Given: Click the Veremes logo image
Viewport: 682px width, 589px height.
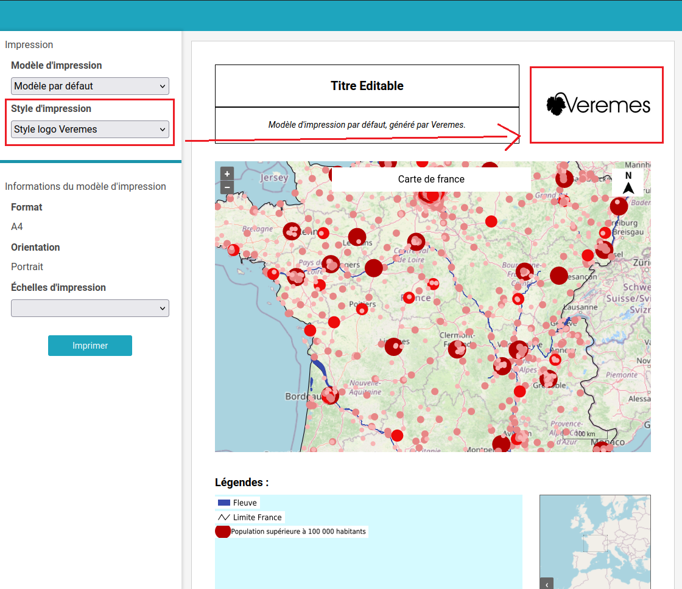Looking at the screenshot, I should [597, 105].
